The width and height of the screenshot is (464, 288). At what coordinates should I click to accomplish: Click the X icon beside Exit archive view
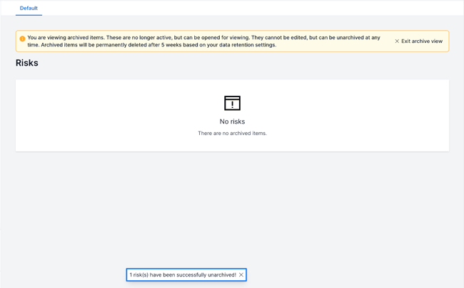[397, 41]
